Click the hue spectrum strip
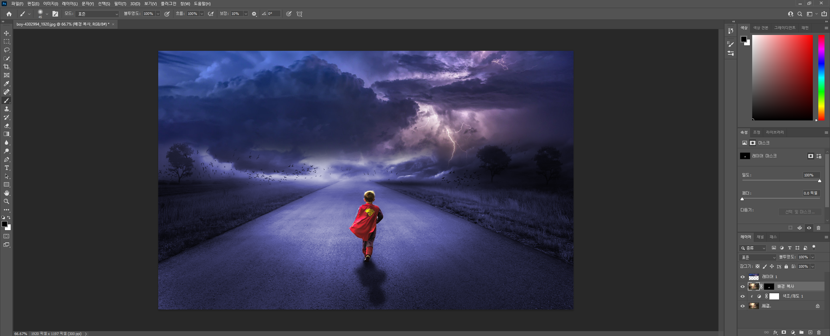The width and height of the screenshot is (830, 336). [x=821, y=78]
